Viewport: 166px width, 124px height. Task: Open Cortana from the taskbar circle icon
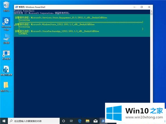tap(64, 121)
